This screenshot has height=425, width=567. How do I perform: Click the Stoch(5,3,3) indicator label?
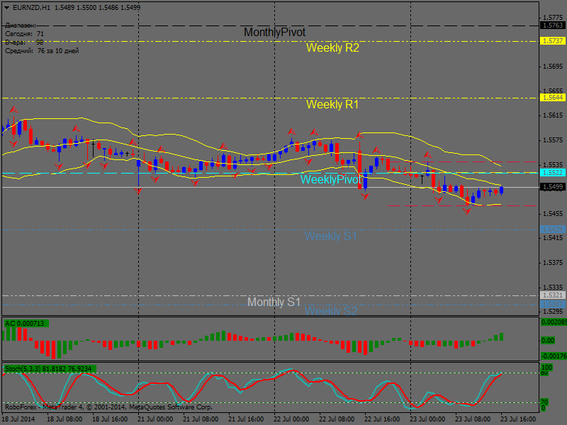point(50,369)
